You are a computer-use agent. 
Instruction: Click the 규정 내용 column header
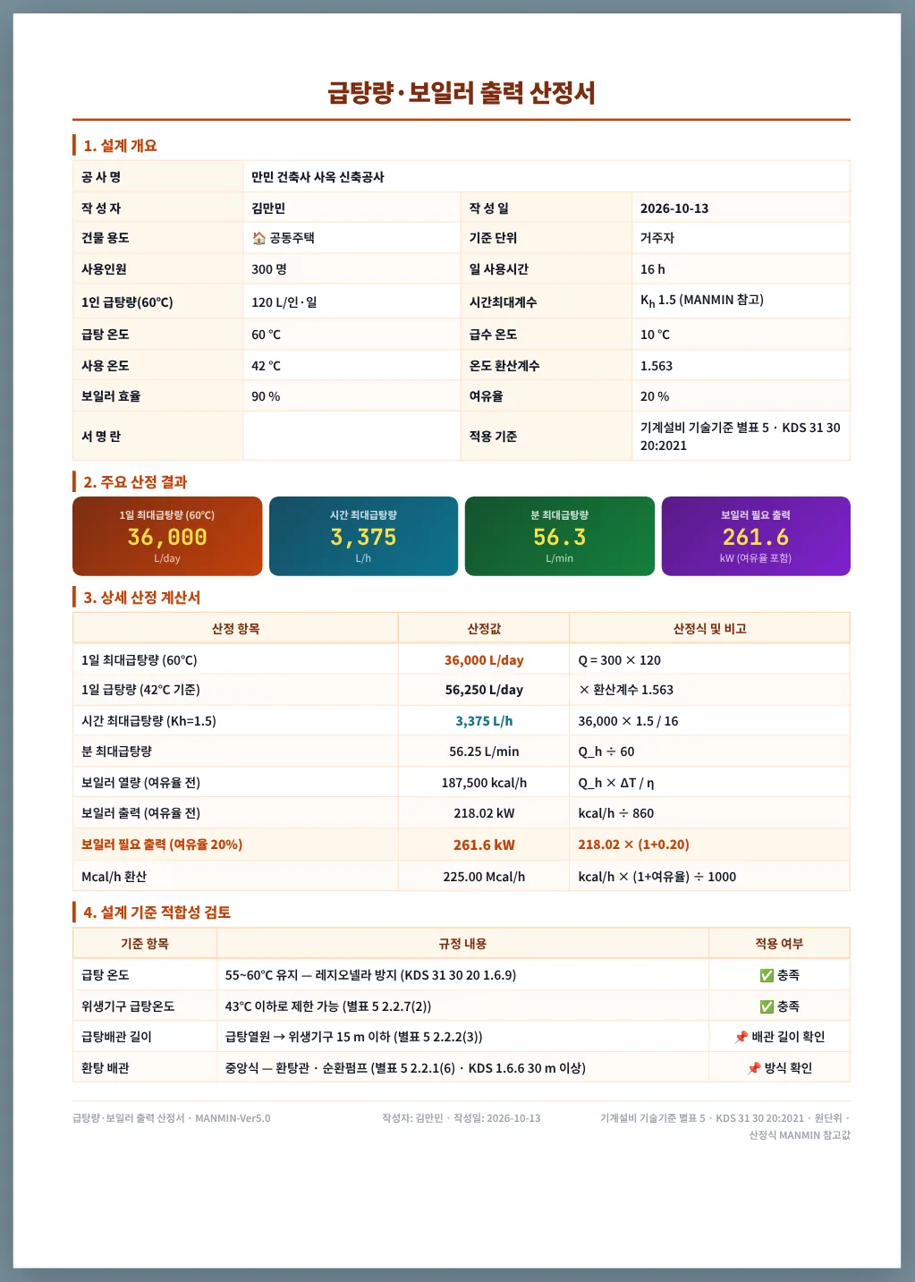pos(462,943)
